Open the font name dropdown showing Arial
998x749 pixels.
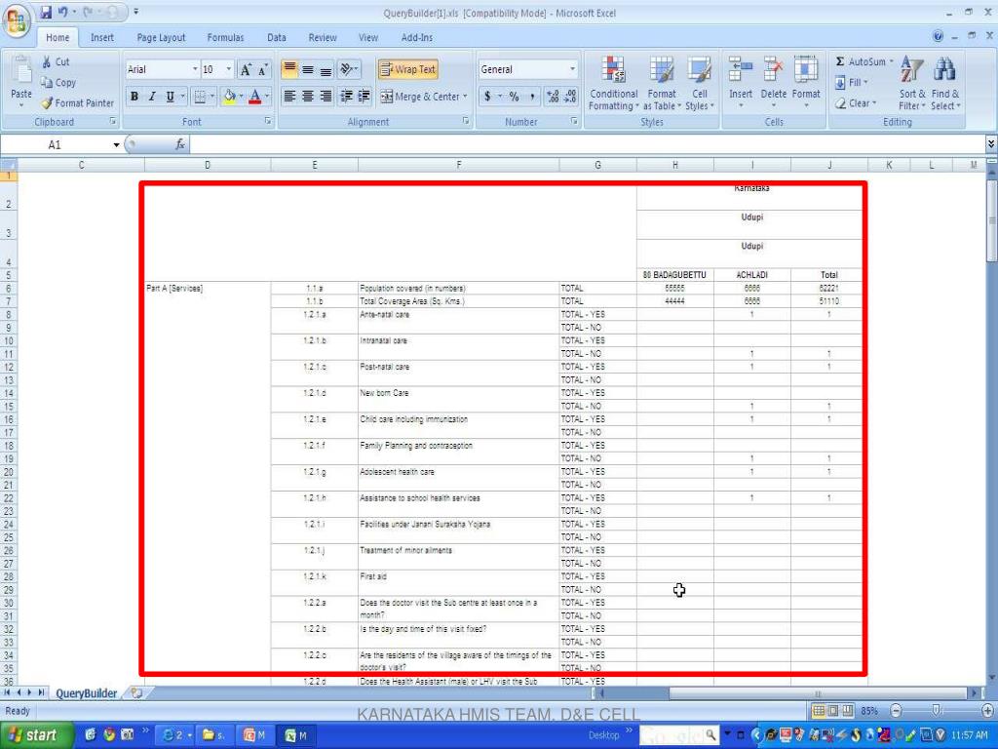(195, 70)
